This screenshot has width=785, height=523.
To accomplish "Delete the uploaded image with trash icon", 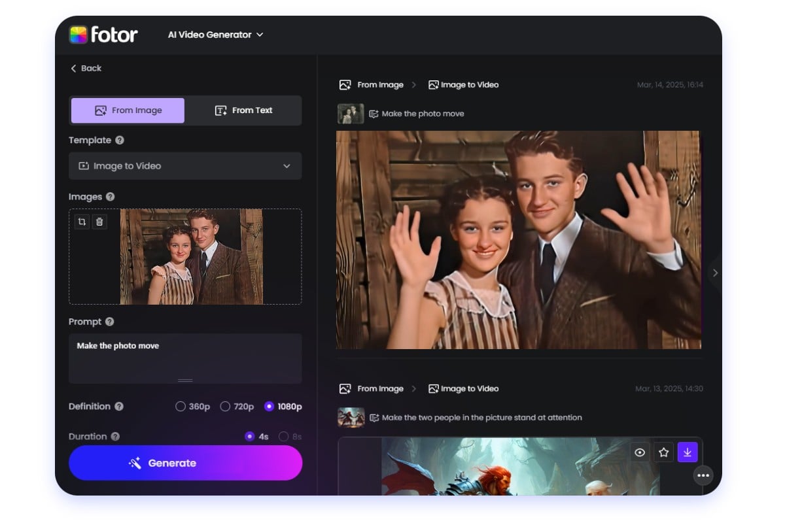I will [99, 222].
